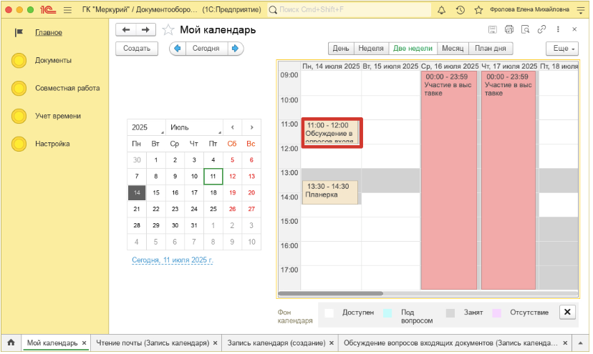Open the notifications bell icon
This screenshot has width=593, height=354.
[440, 10]
